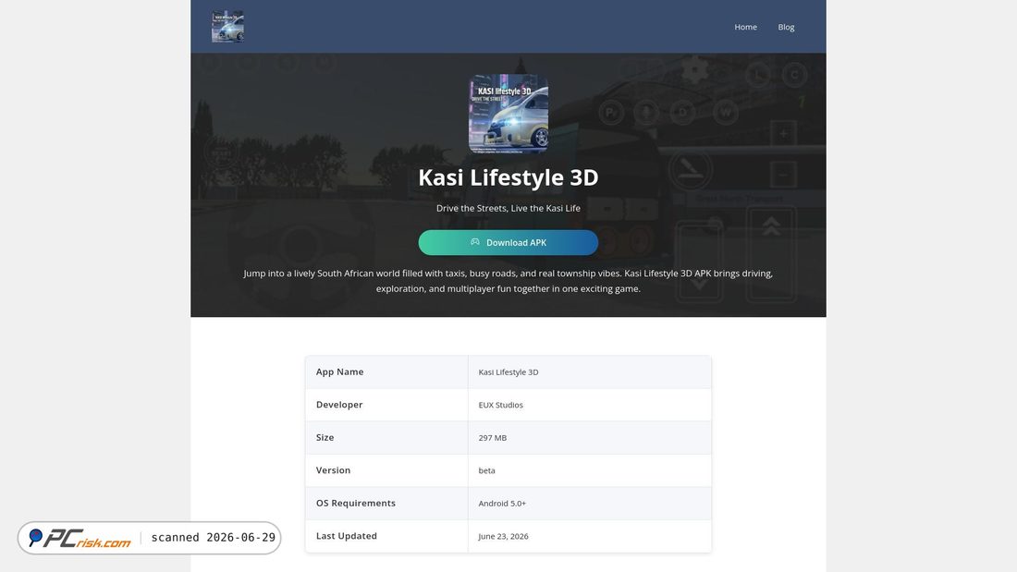Select the 'Version' table label
This screenshot has height=572, width=1017.
click(334, 470)
